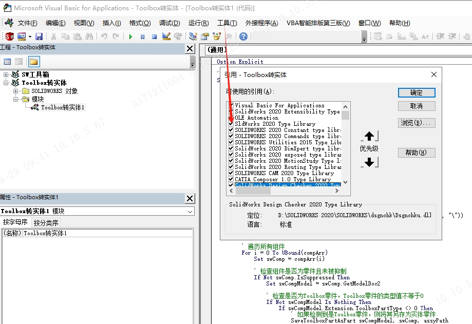472x324 pixels.
Task: Expand the SOLIDWORKS 对象 folder
Action: (15, 91)
